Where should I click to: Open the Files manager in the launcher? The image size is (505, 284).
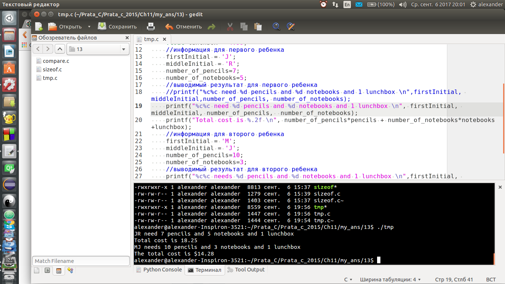9,35
